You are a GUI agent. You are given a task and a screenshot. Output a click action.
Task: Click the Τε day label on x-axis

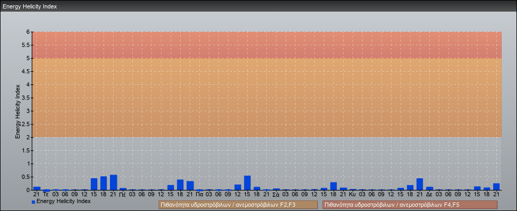[x=46, y=195]
